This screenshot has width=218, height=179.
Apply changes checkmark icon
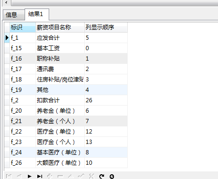click(81, 176)
